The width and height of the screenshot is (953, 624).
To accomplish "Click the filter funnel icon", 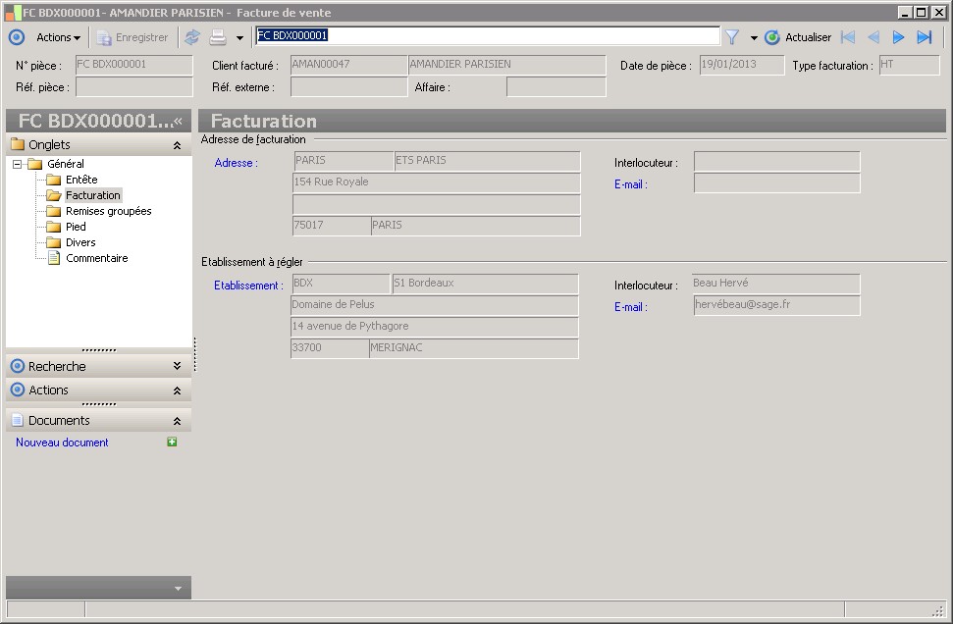I will click(x=732, y=37).
